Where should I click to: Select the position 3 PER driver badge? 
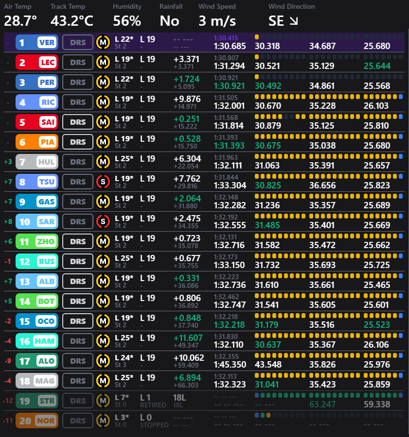pos(37,82)
